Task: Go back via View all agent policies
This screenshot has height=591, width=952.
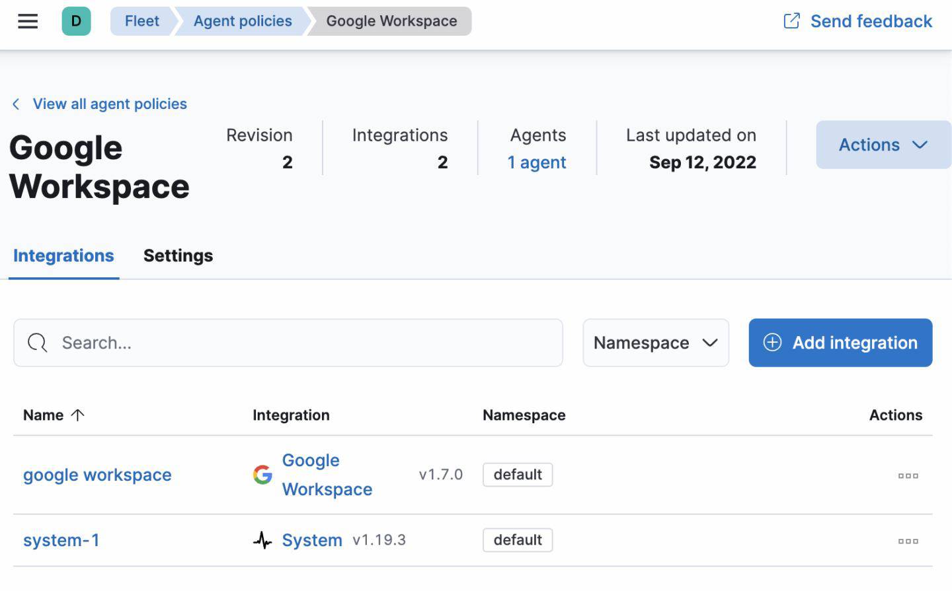Action: [x=109, y=104]
